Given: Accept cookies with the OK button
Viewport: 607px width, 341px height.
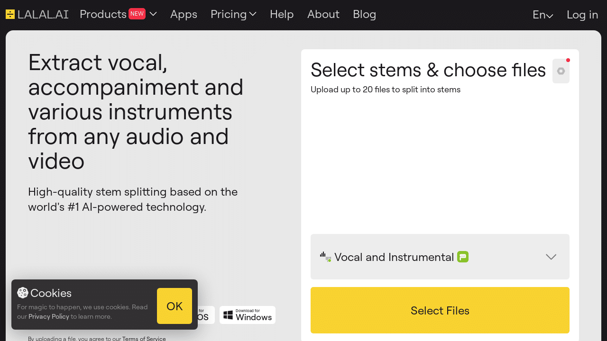Looking at the screenshot, I should pos(174,305).
